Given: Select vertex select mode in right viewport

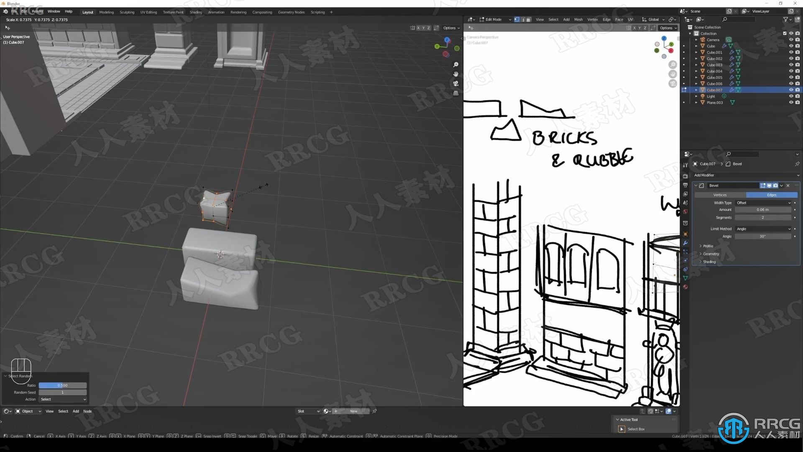Looking at the screenshot, I should 517,19.
